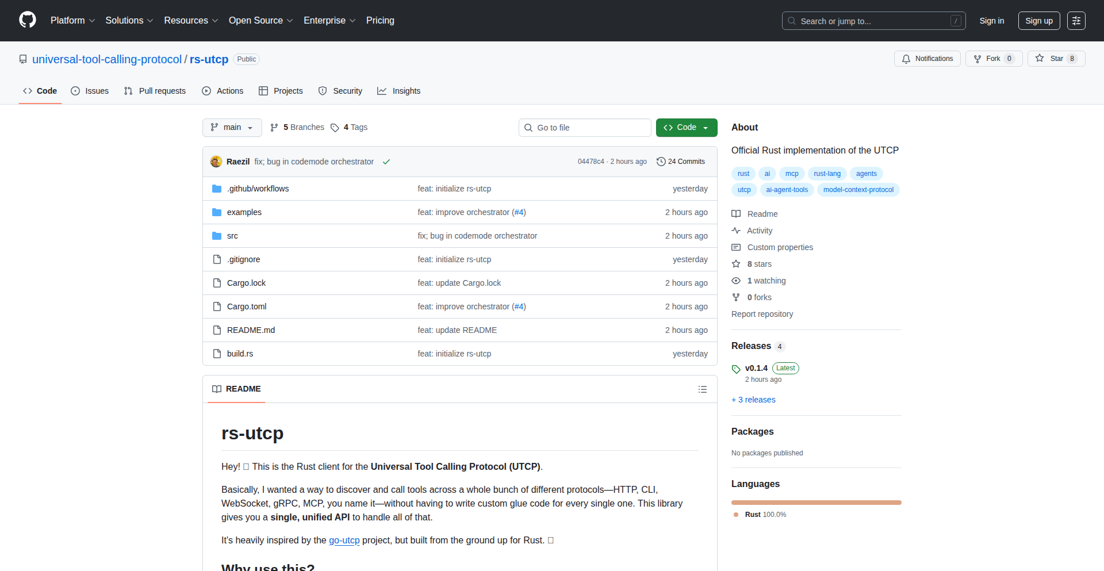Open the Platform navigation dropdown

[72, 20]
